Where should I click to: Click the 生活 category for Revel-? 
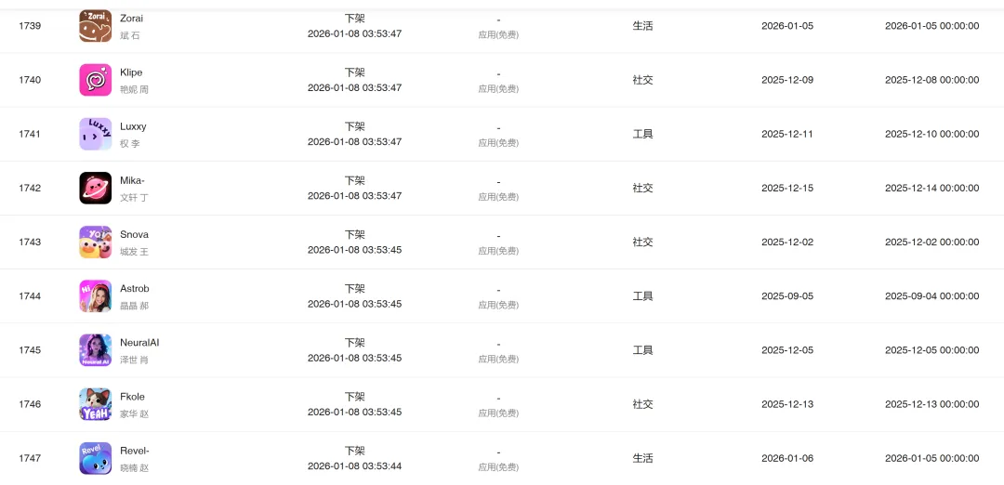point(643,458)
